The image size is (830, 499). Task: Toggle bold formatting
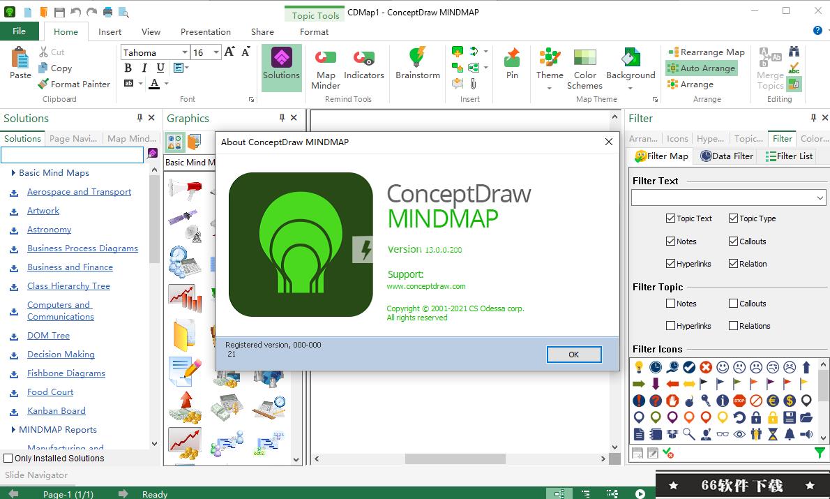pos(128,68)
